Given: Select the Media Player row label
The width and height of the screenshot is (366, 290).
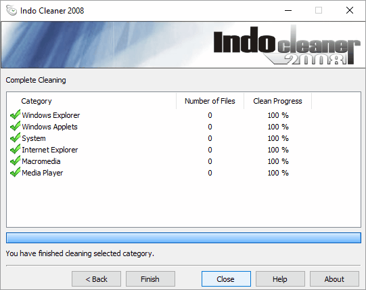Looking at the screenshot, I should pos(43,173).
